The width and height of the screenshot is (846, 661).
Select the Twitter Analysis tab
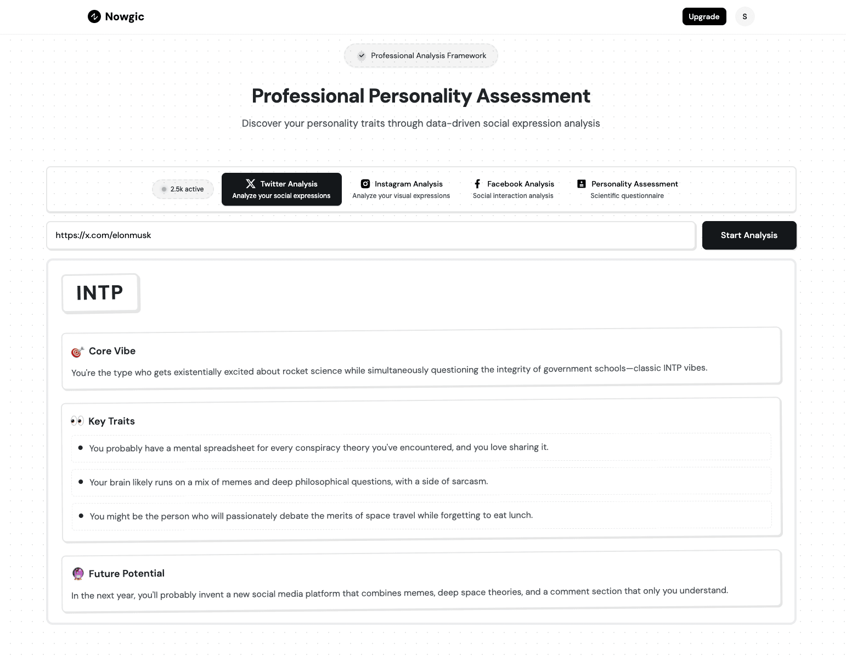pyautogui.click(x=281, y=189)
